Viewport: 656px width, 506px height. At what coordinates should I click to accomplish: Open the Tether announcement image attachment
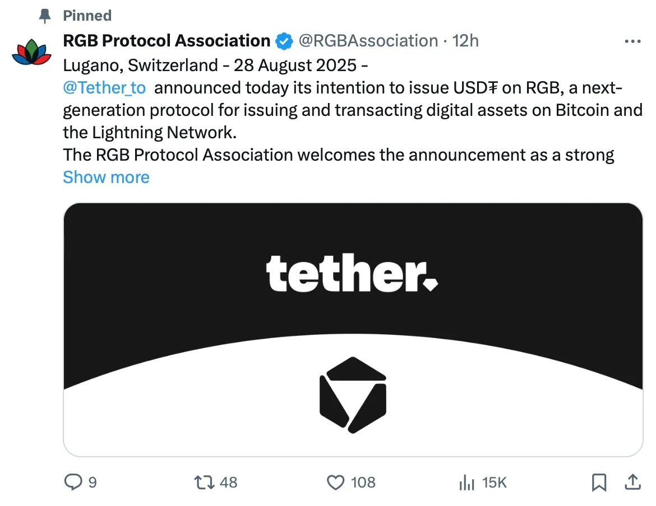353,329
